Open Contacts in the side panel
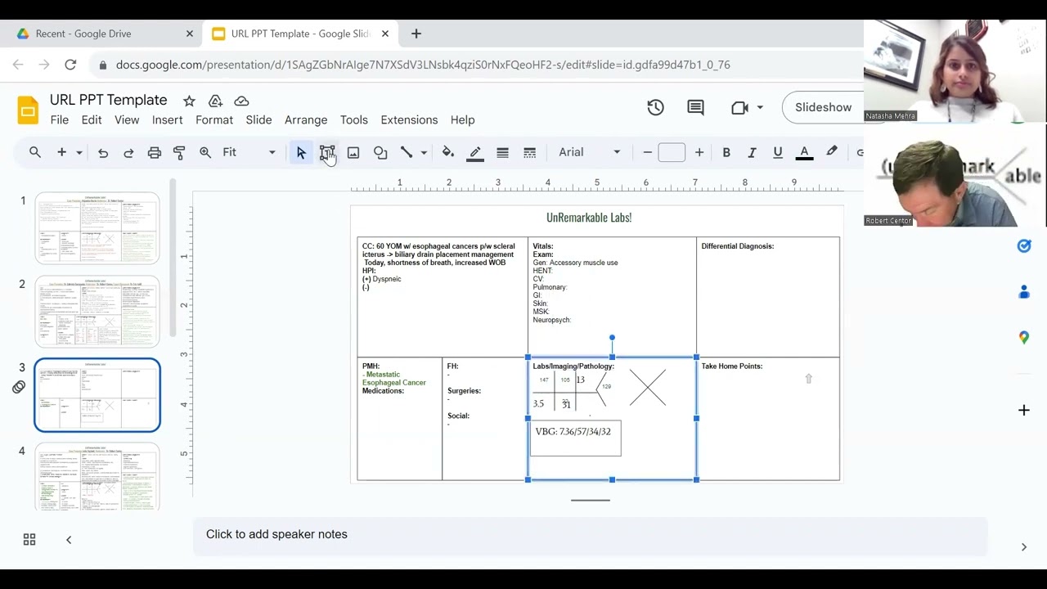 [x=1024, y=292]
